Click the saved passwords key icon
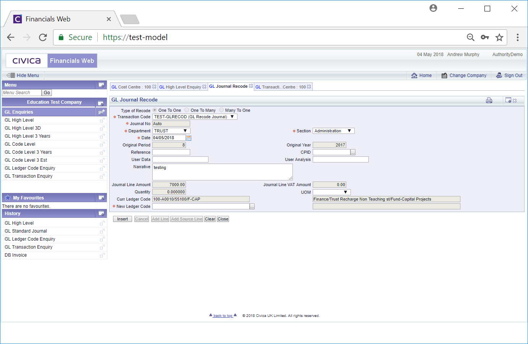Screen dimensions: 528x344 485,37
